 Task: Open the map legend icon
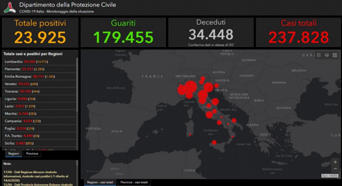tap(318, 55)
